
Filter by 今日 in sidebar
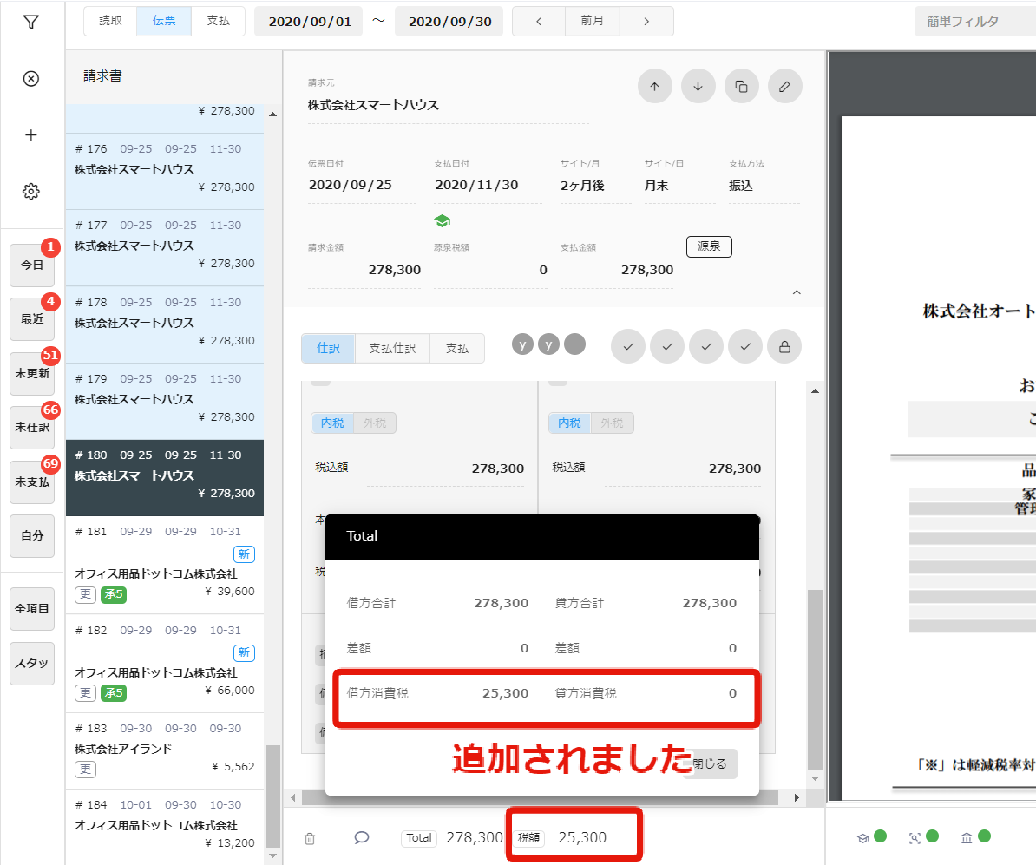coord(32,265)
